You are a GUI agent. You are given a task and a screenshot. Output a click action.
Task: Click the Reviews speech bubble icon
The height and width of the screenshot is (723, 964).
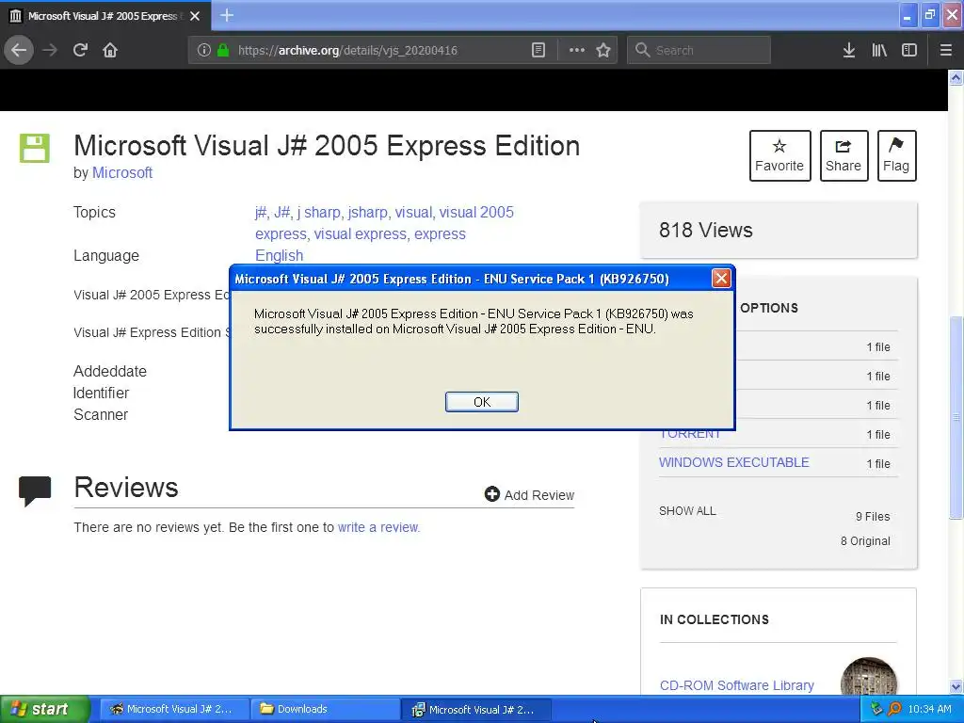point(35,490)
